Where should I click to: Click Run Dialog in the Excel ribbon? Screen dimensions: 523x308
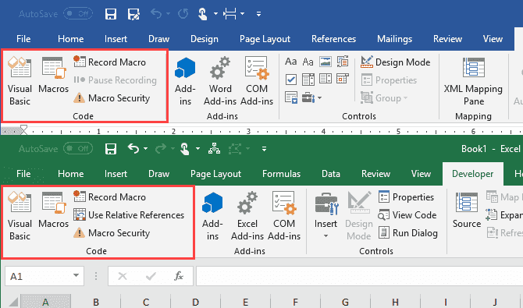(408, 232)
